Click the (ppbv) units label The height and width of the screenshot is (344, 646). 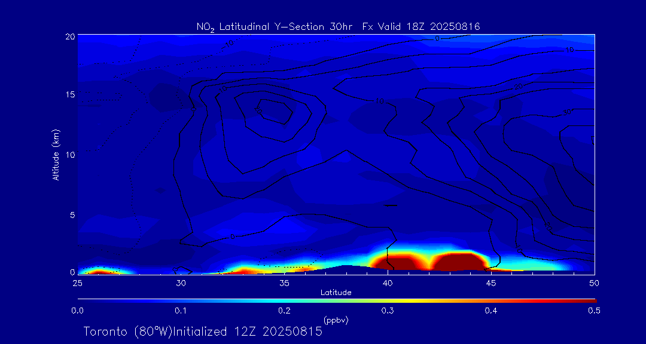336,320
